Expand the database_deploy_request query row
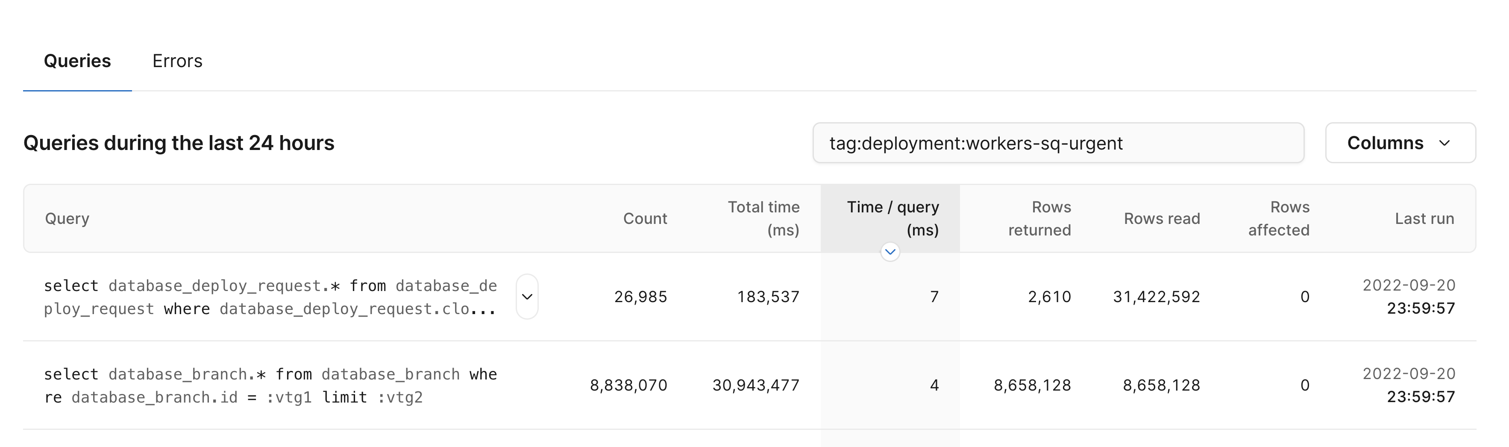 pyautogui.click(x=527, y=297)
